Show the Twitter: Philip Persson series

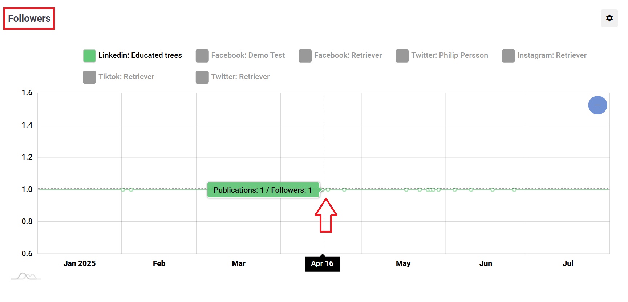pyautogui.click(x=442, y=55)
